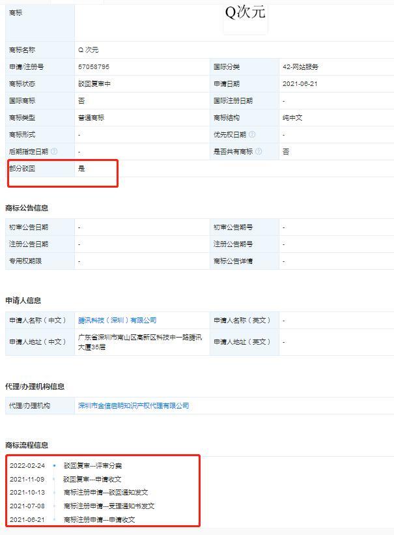Click the 商标形式 label

22,134
